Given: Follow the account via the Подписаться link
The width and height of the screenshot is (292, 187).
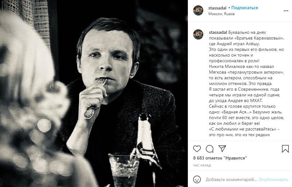Looking at the screenshot, I should [x=245, y=8].
